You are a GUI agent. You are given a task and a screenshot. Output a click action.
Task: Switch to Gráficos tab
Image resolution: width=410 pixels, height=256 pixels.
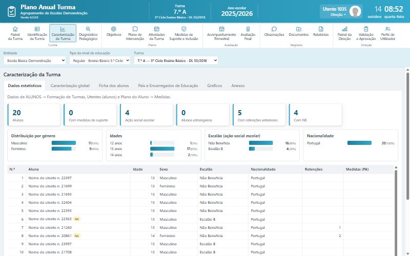tap(214, 86)
